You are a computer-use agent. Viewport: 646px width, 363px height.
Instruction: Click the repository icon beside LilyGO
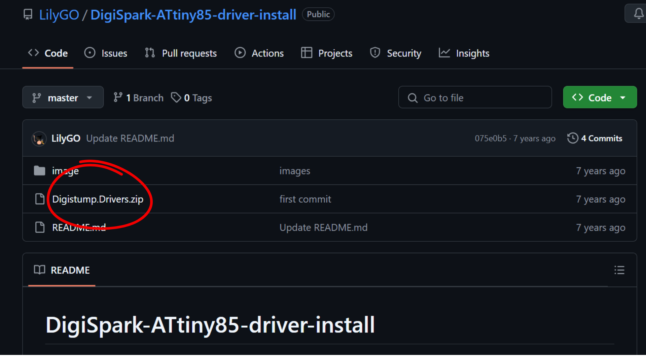click(x=28, y=14)
